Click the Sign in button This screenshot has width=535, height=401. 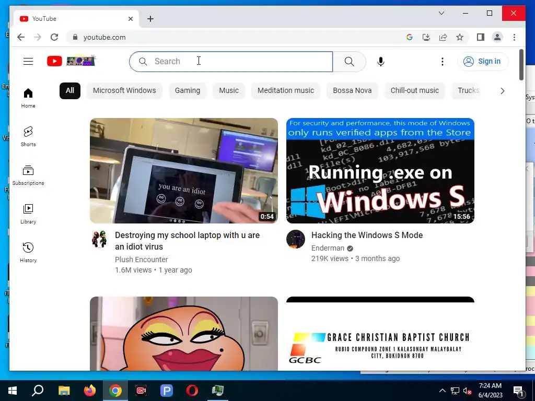[x=482, y=62]
